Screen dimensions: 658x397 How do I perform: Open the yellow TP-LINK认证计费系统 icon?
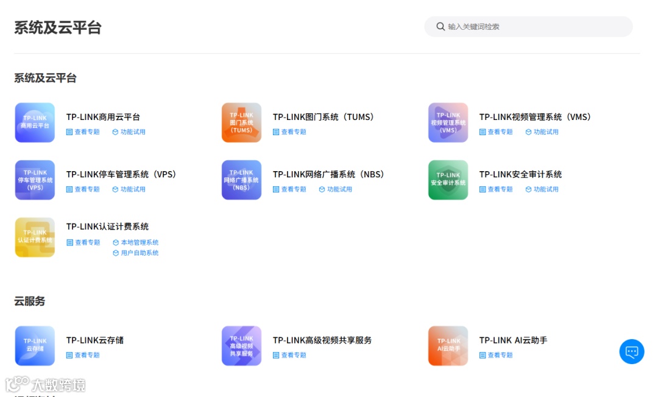pos(35,237)
